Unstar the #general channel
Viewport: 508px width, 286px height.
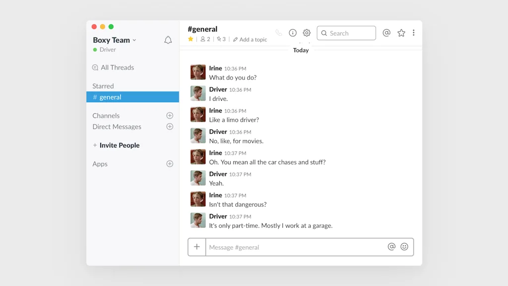coord(190,39)
